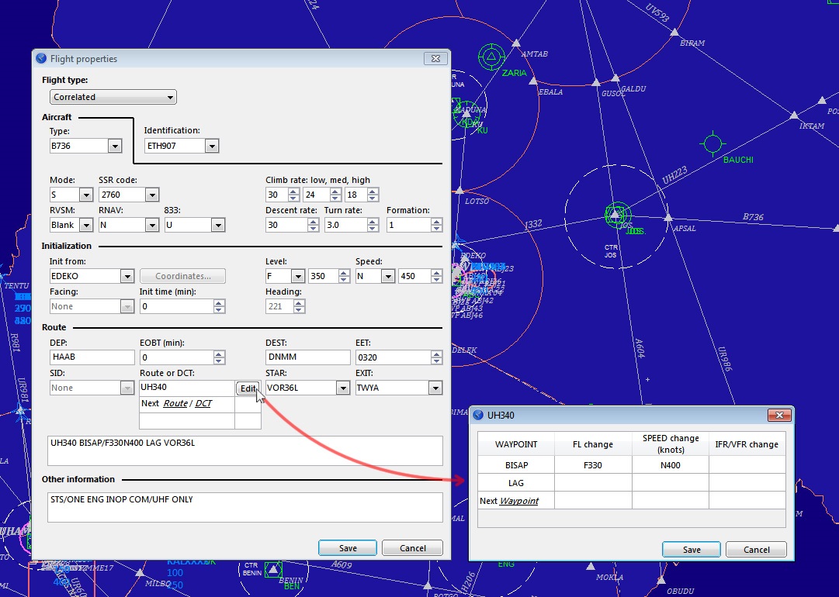Open the aircraft Type B736 dropdown

115,146
